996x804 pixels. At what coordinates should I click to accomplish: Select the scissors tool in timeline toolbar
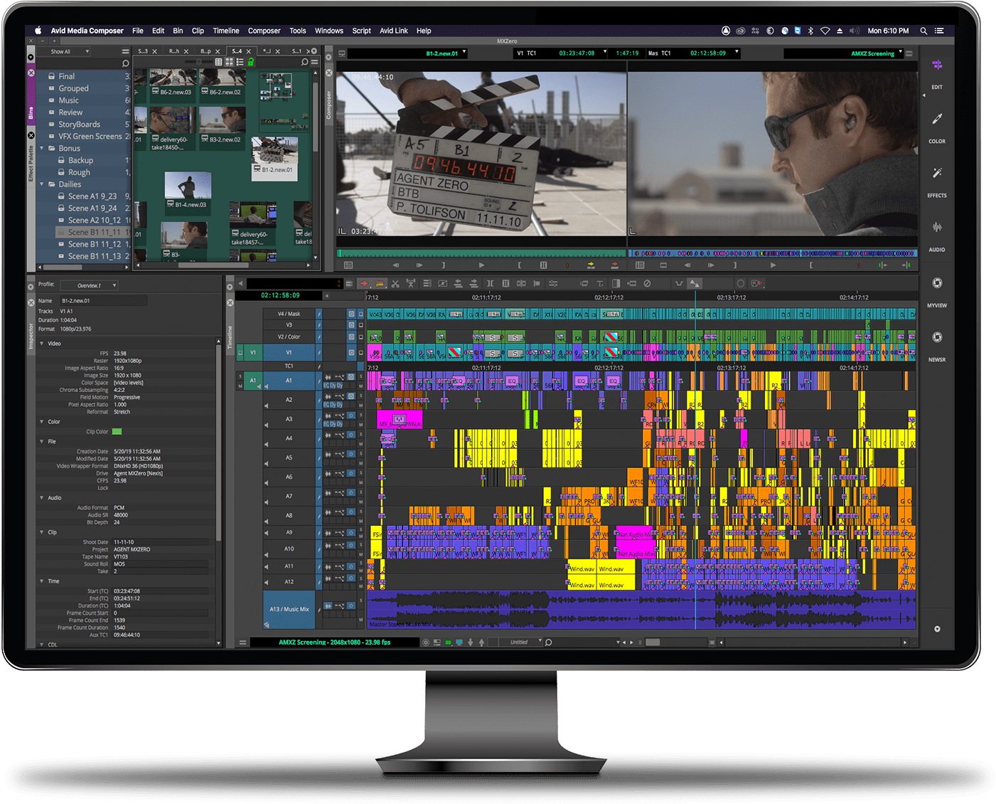click(x=395, y=283)
